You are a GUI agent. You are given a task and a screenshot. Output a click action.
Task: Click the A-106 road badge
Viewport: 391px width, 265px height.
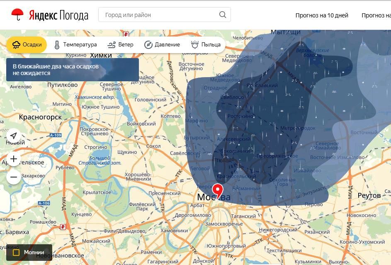(x=44, y=203)
